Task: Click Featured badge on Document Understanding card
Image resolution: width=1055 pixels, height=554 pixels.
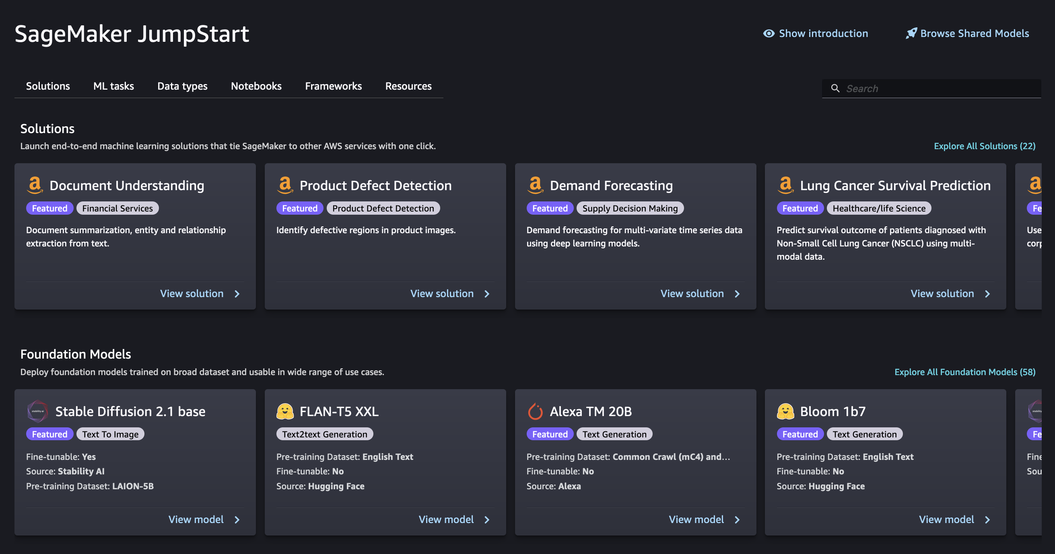Action: [x=49, y=208]
